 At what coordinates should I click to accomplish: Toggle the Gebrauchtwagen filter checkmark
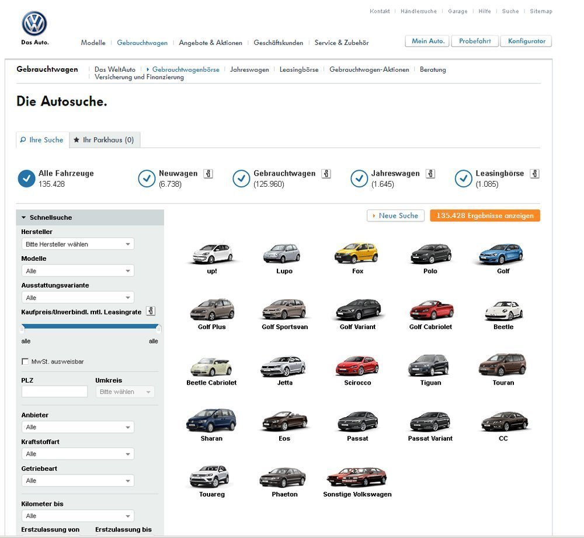tap(241, 179)
